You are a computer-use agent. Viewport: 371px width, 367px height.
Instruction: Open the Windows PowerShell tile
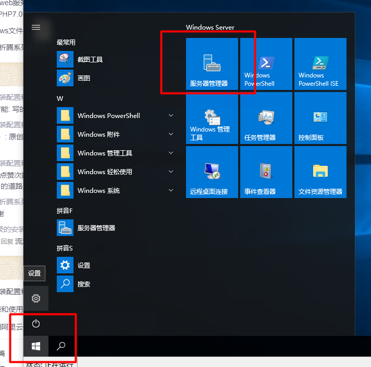point(266,64)
